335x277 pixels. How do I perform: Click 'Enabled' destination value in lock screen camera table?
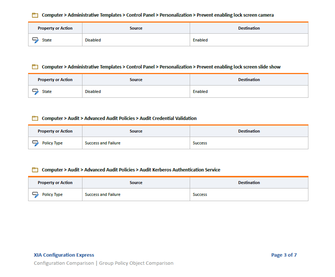coord(200,40)
